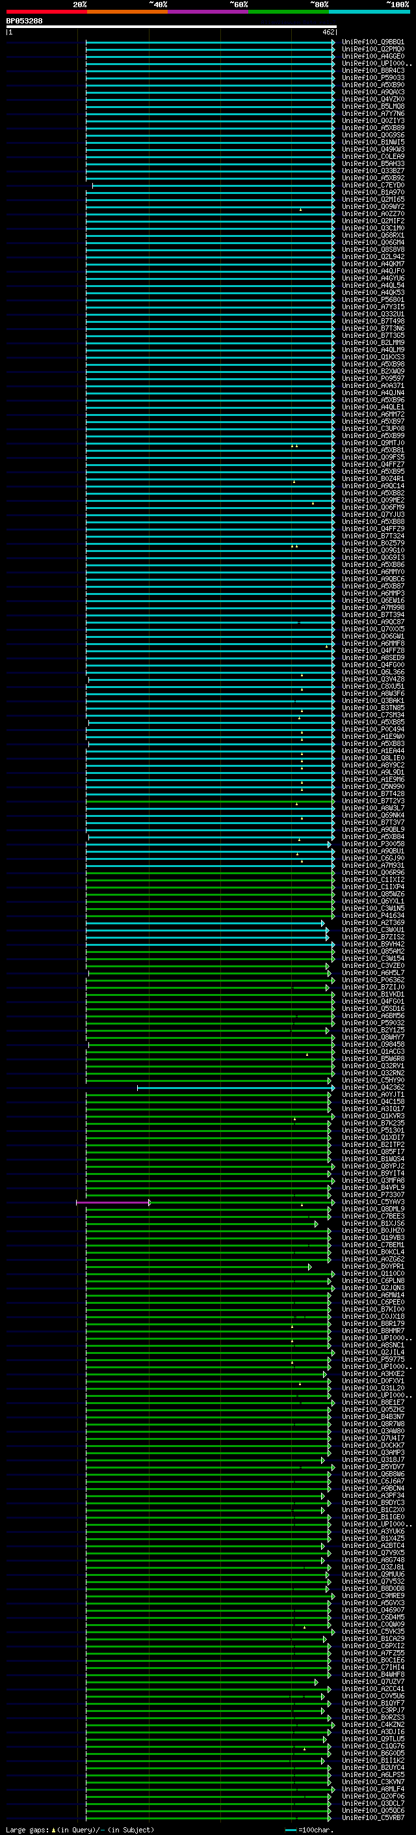Image resolution: width=416 pixels, height=1835 pixels.
Task: Open hit UniRef100_C5VK35
Action: 372,1631
